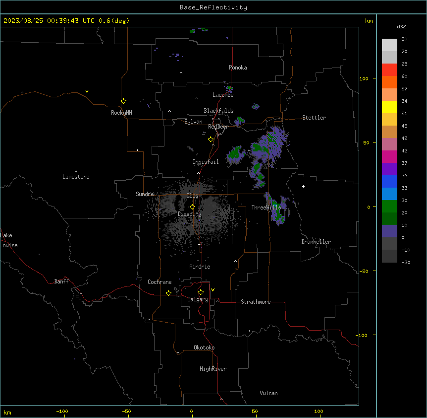This screenshot has width=427, height=418.
Task: Select the Airdrie label
Action: point(200,267)
